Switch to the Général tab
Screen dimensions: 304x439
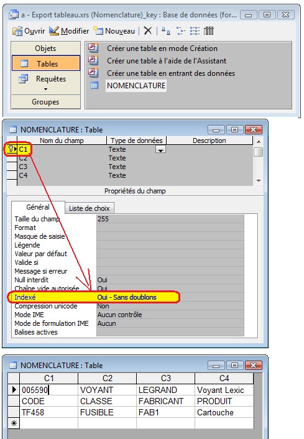tap(38, 207)
